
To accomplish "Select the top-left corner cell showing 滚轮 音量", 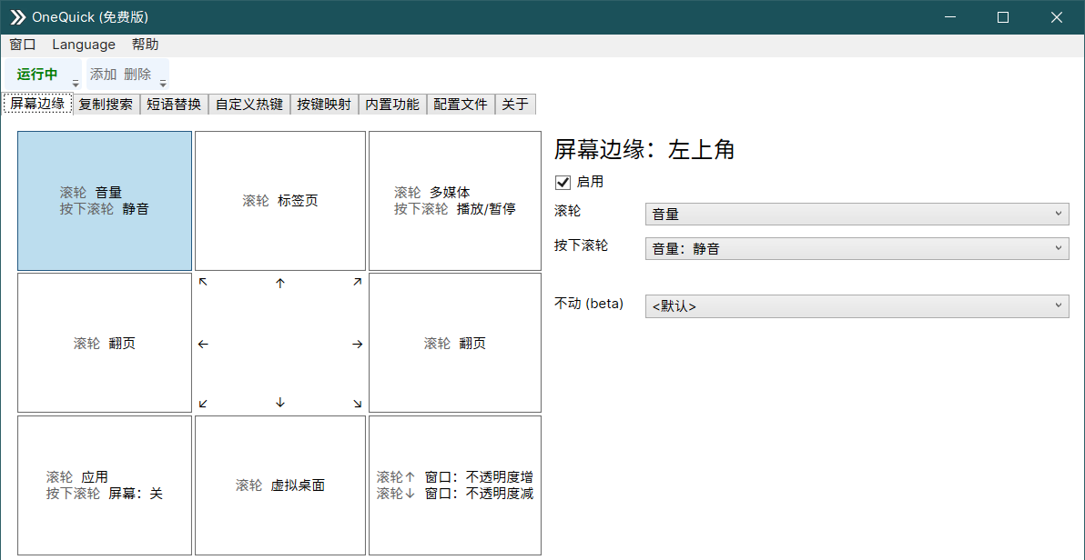I will 104,200.
